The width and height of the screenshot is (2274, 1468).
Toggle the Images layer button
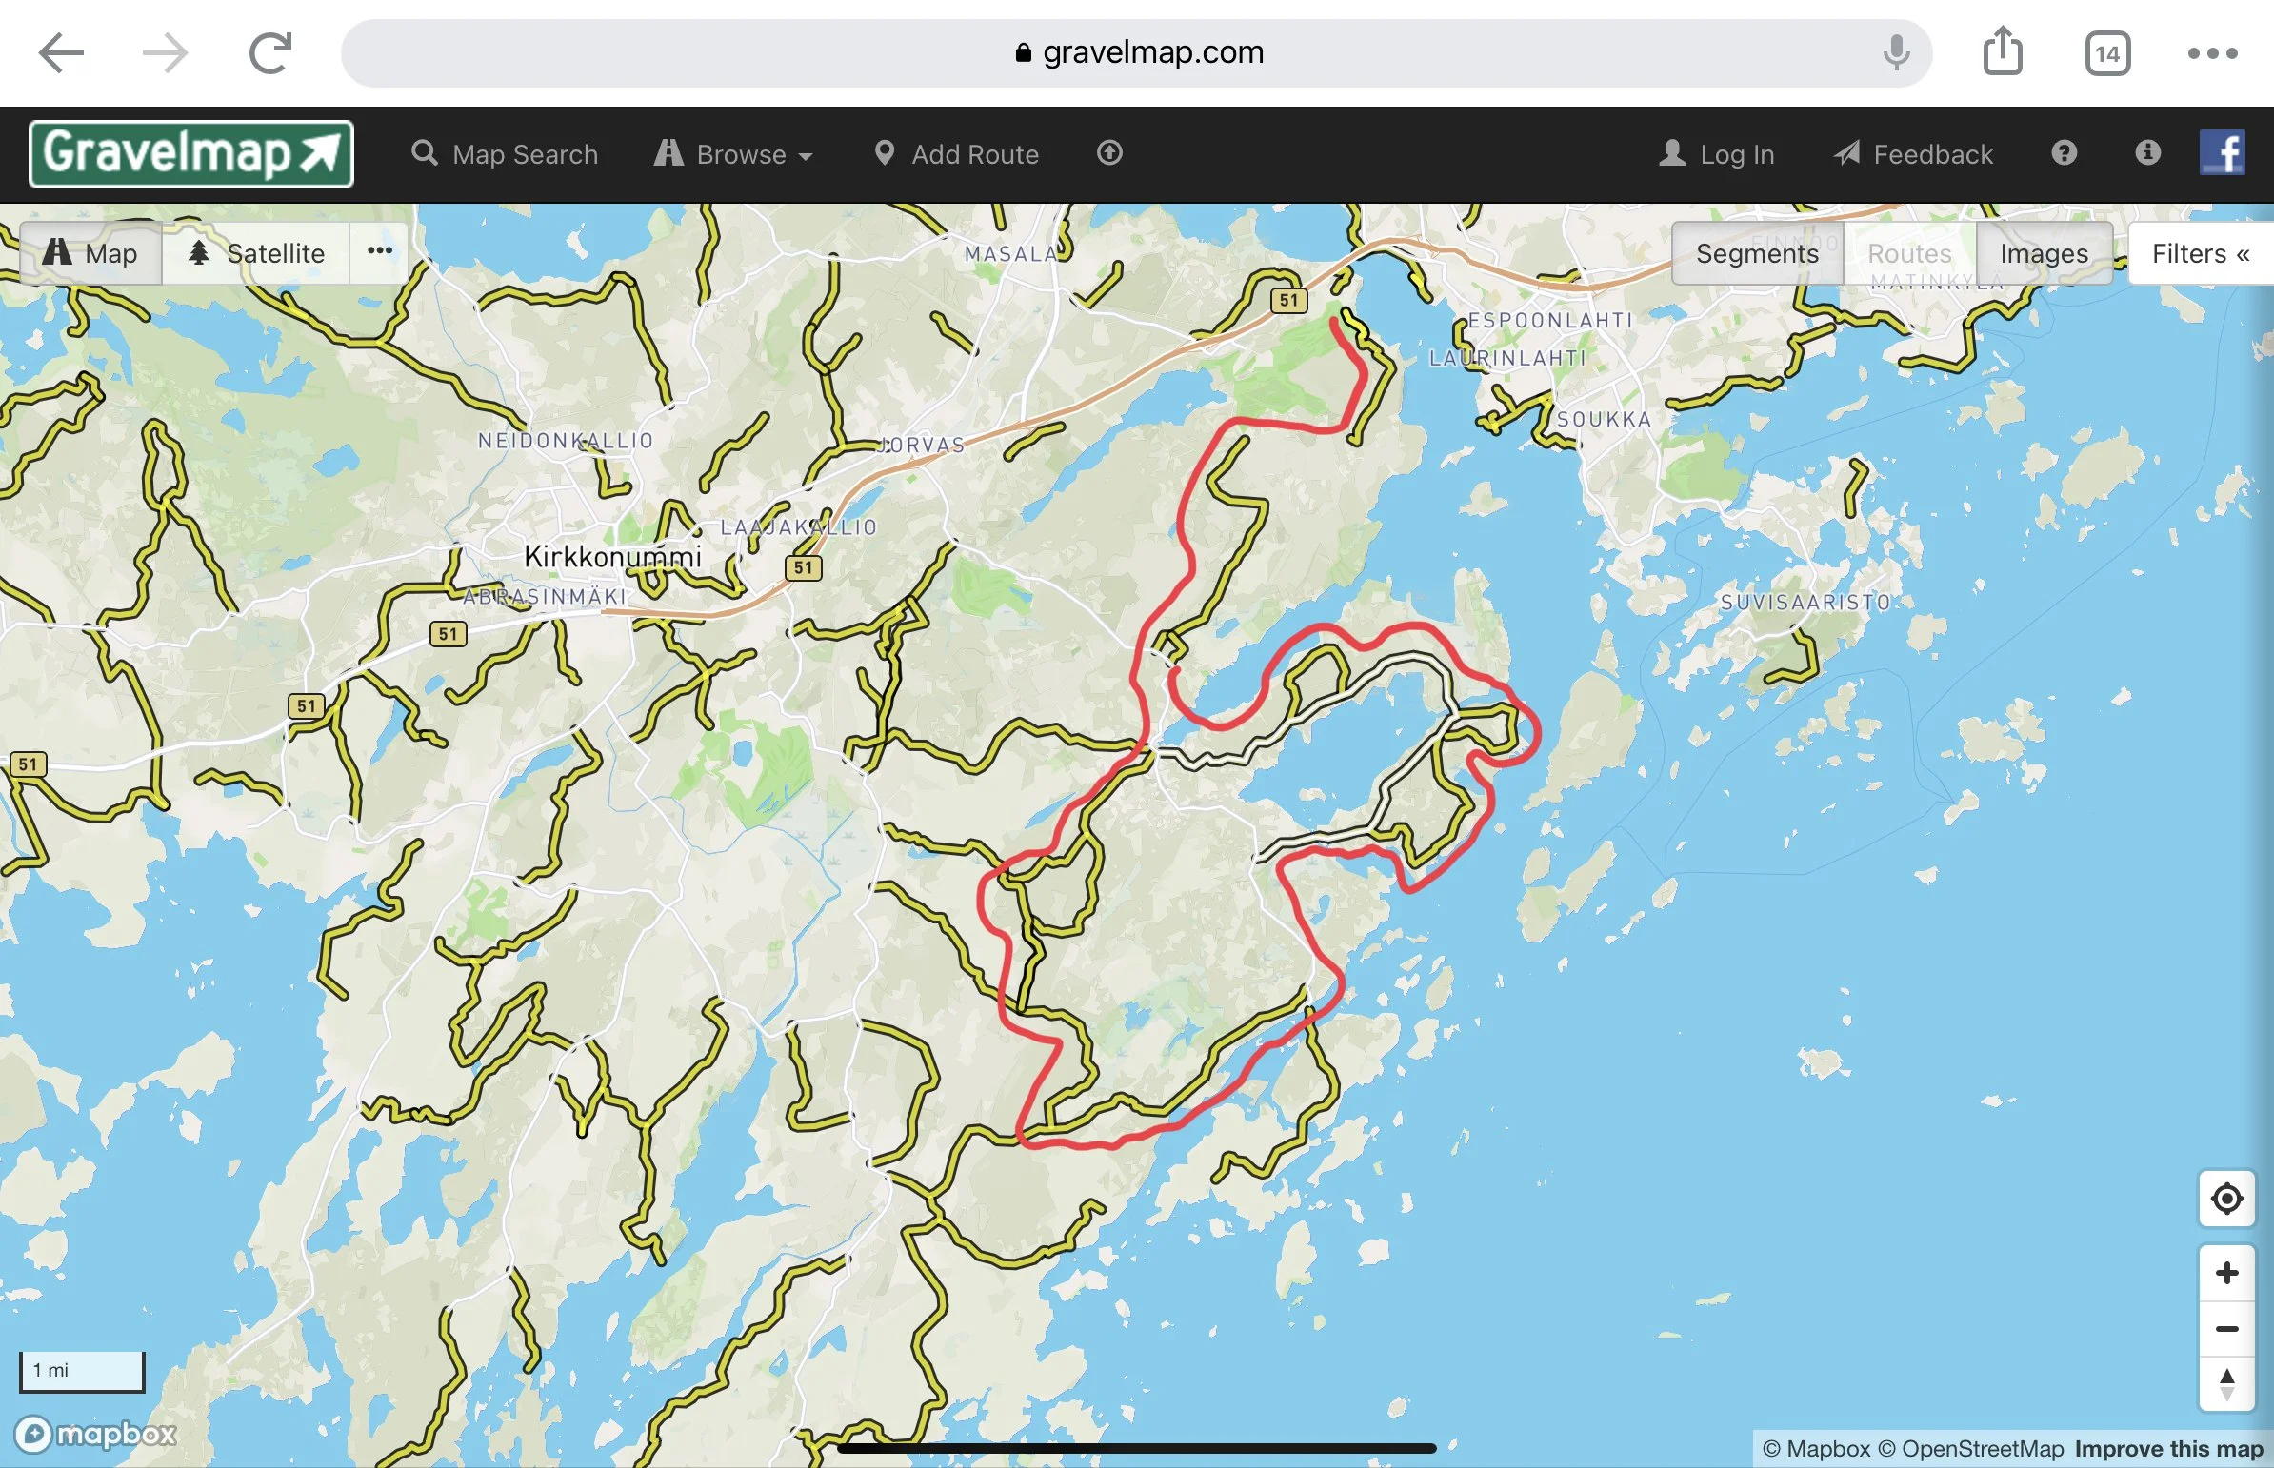2044,253
